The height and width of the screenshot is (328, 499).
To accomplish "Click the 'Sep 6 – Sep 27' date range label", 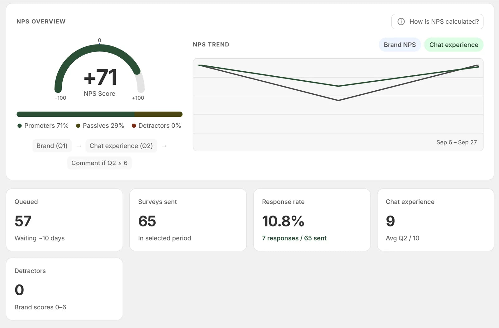I will (x=457, y=142).
